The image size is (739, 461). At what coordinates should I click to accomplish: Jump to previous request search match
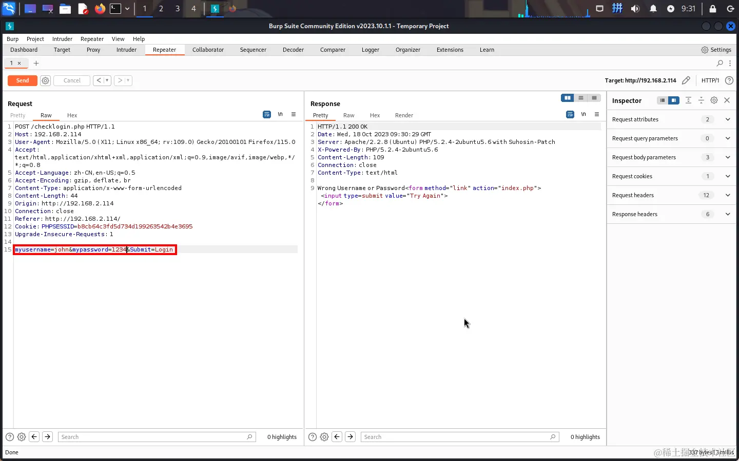click(x=34, y=437)
